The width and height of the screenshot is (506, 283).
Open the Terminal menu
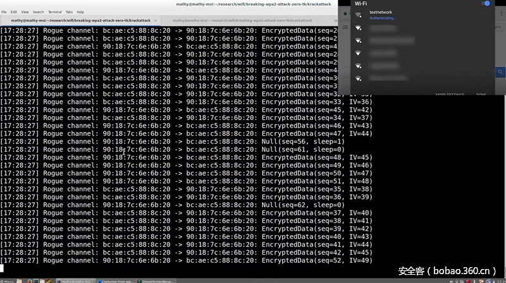point(55,12)
